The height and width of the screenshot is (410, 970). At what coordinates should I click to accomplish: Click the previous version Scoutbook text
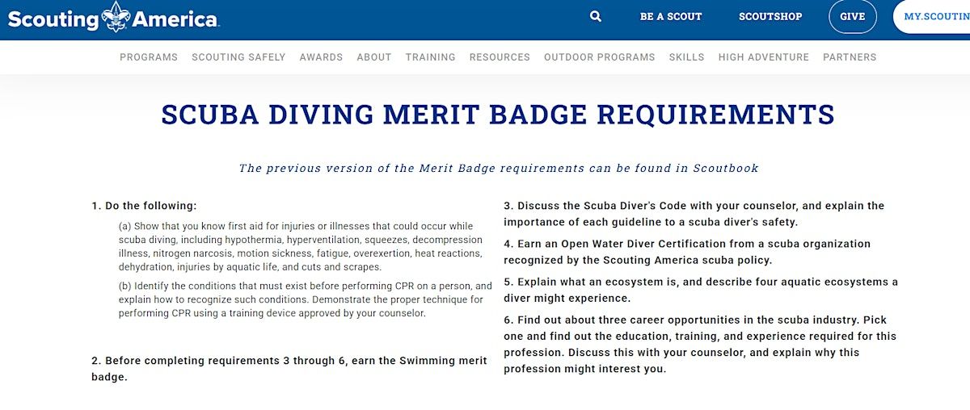pos(498,169)
